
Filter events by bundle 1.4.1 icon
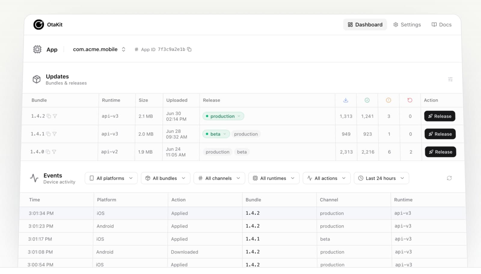point(54,134)
